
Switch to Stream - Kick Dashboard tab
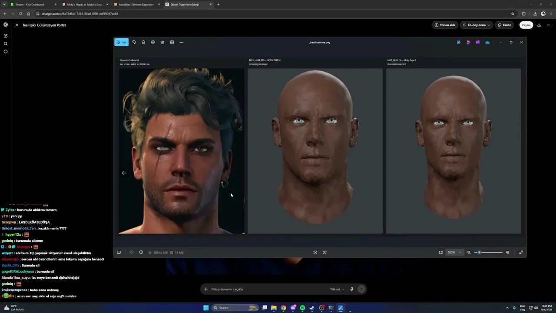[33, 4]
